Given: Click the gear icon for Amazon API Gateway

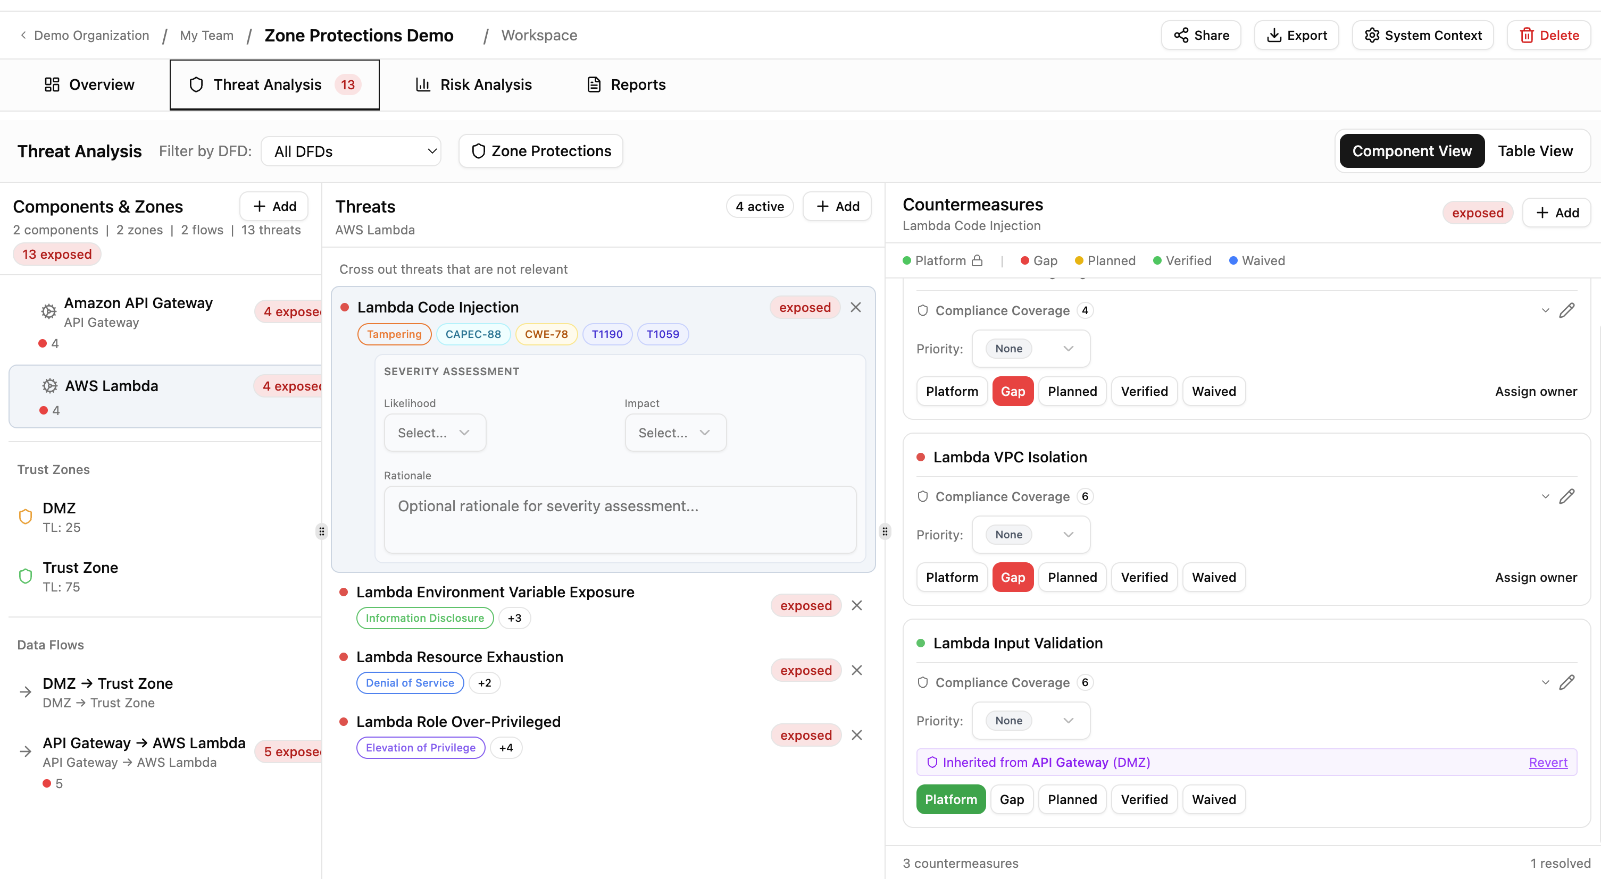Looking at the screenshot, I should [48, 311].
